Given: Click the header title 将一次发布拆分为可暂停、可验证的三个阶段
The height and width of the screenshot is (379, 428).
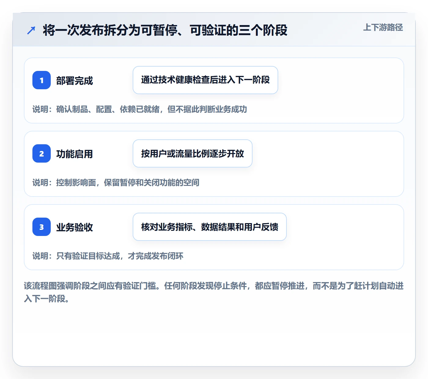Looking at the screenshot, I should pos(165,30).
